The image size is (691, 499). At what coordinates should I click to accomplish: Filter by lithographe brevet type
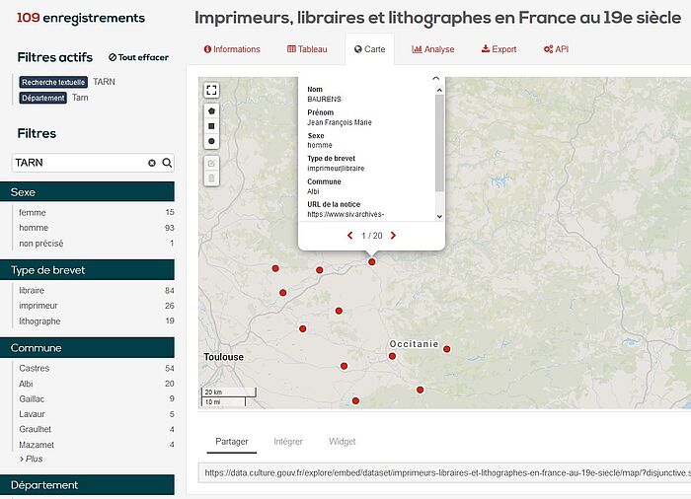[x=96, y=321]
